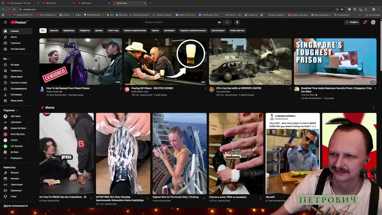
Task: Select the Кулинария filter chip
Action: point(169,30)
